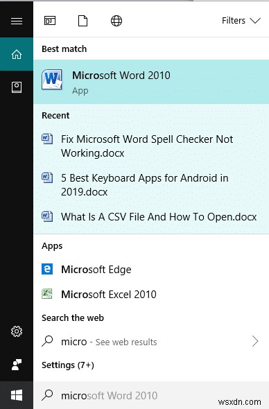
Task: Filter results by Apps icon
Action: tap(50, 21)
